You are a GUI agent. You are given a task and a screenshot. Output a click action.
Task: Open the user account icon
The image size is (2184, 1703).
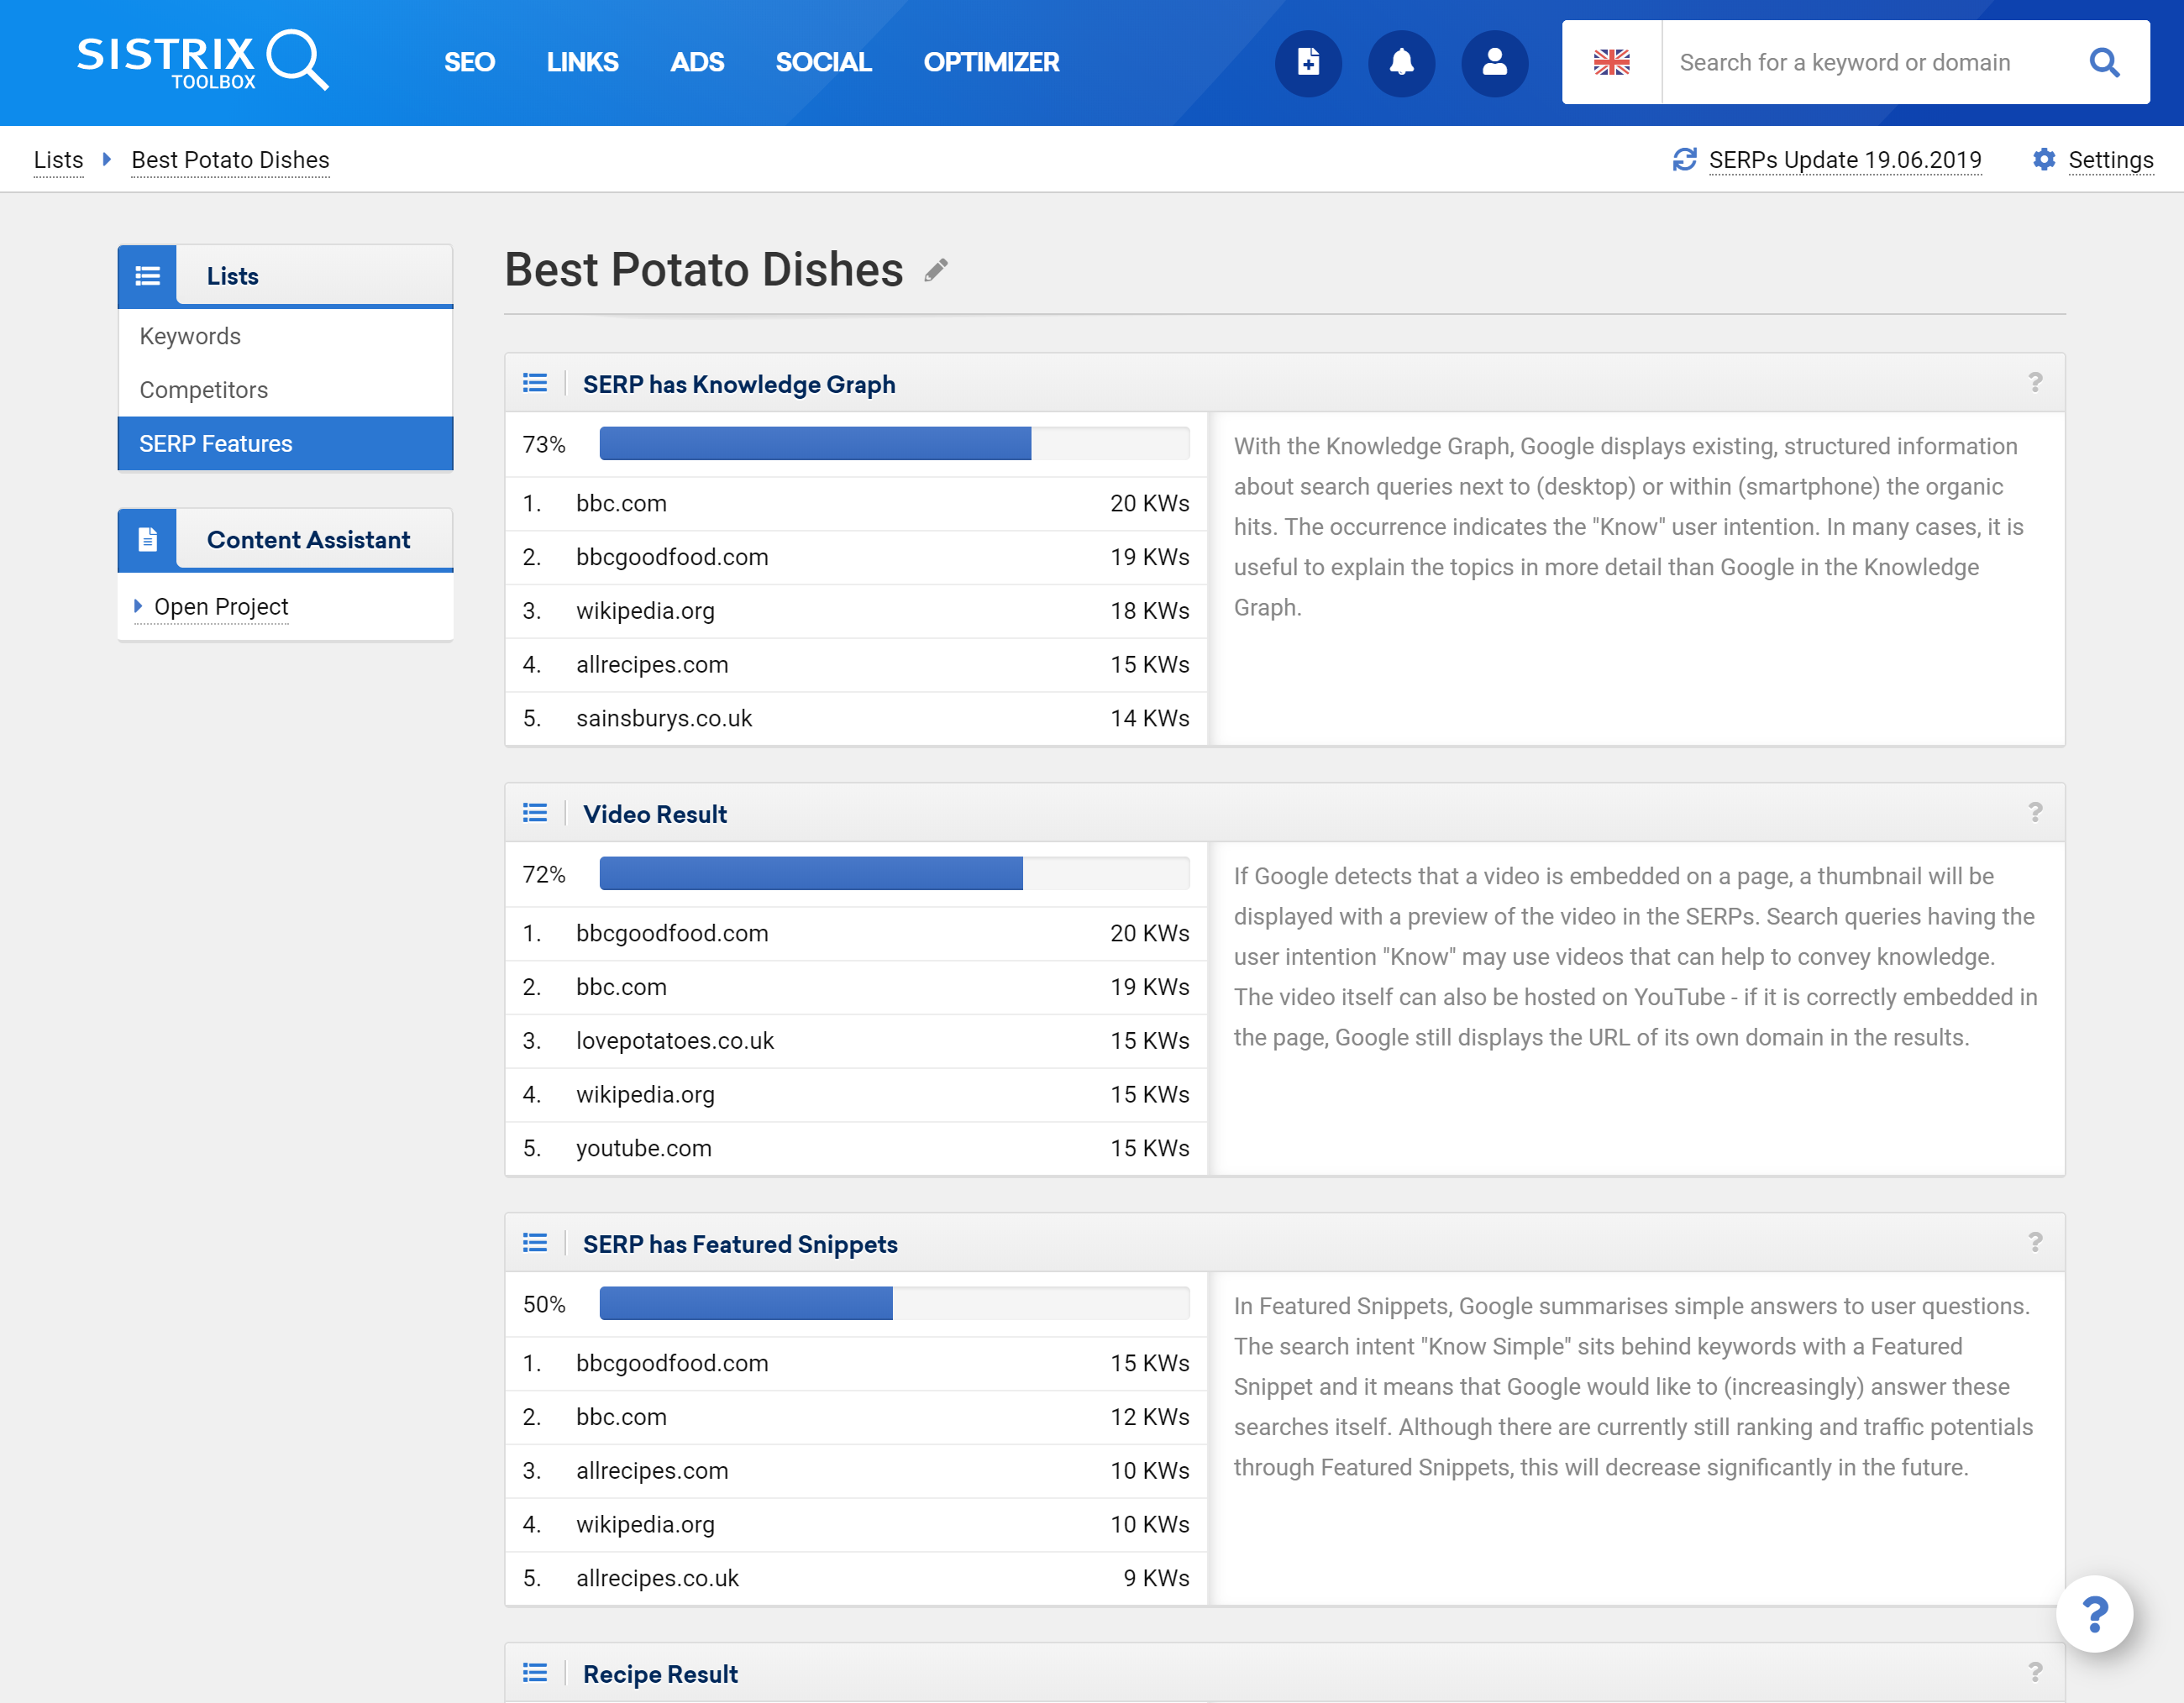1494,63
